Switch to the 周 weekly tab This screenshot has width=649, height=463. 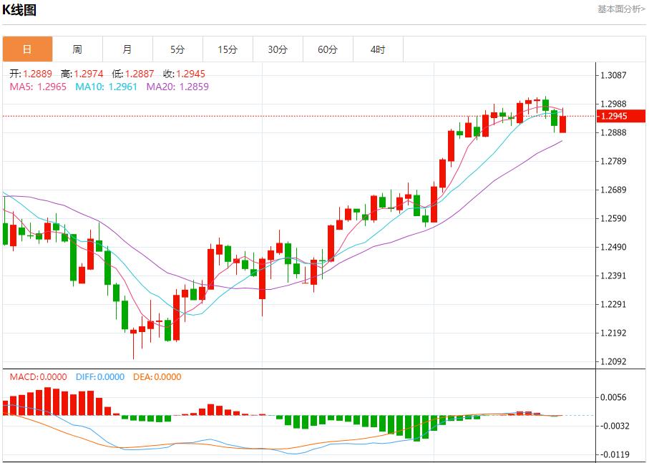pos(77,49)
